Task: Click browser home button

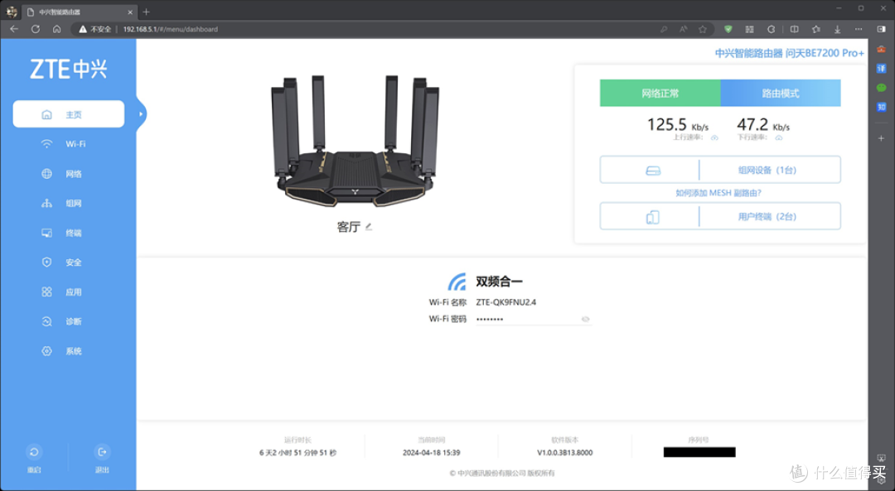Action: click(x=56, y=29)
